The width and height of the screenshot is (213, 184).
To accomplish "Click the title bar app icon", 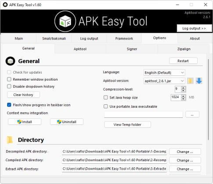I will pos(5,5).
